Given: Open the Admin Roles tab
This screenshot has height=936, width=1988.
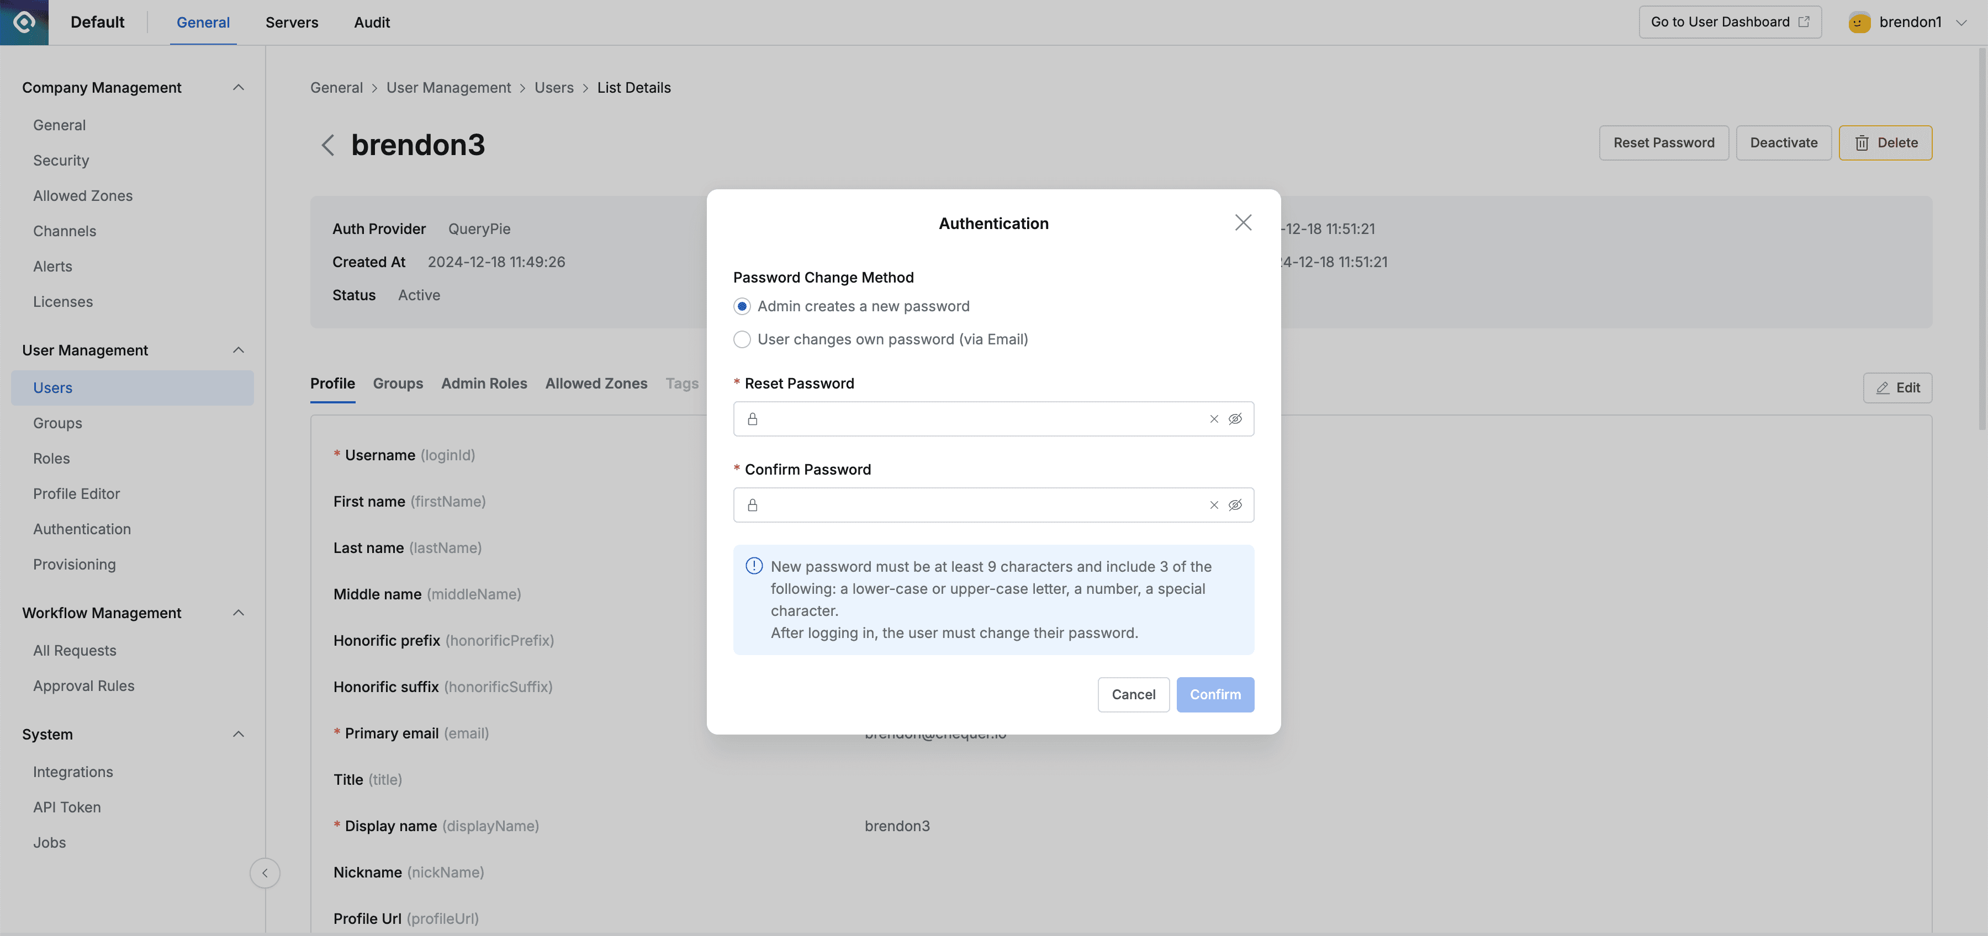Looking at the screenshot, I should pyautogui.click(x=484, y=383).
